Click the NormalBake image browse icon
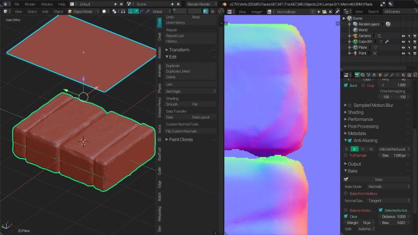 point(270,12)
